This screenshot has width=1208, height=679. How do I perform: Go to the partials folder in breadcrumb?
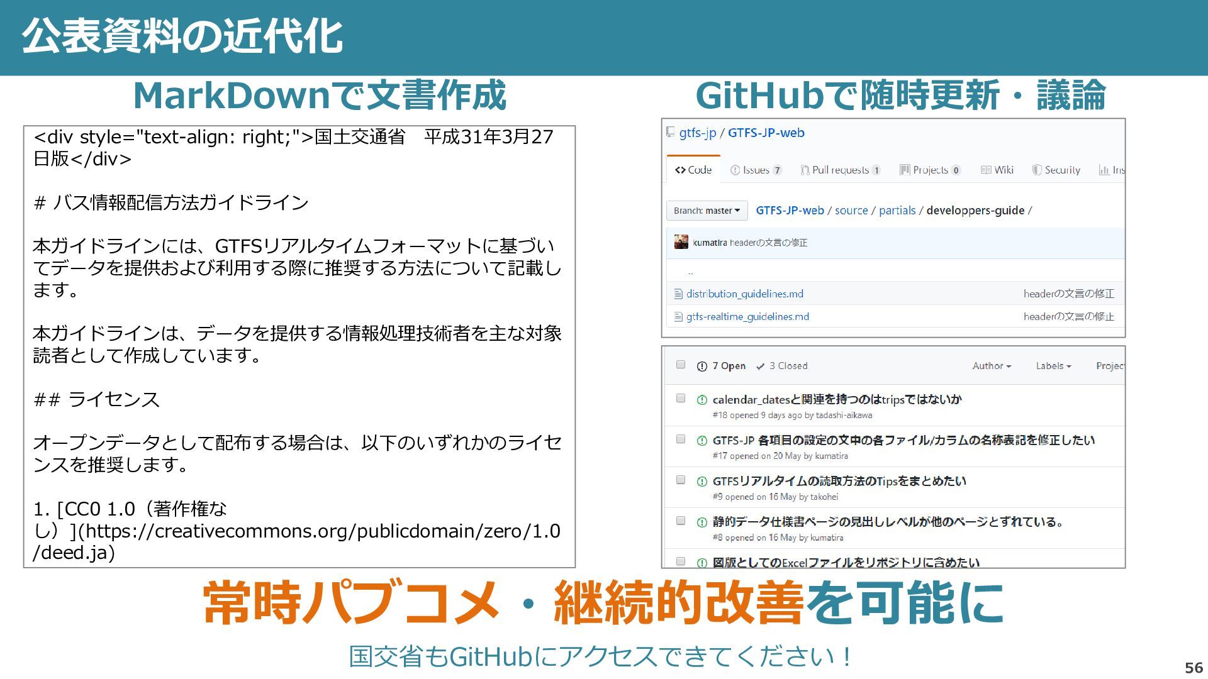click(897, 211)
